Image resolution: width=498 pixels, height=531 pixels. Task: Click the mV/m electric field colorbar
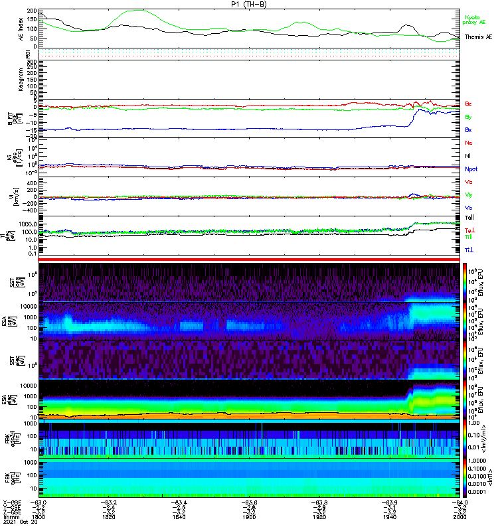coord(465,439)
